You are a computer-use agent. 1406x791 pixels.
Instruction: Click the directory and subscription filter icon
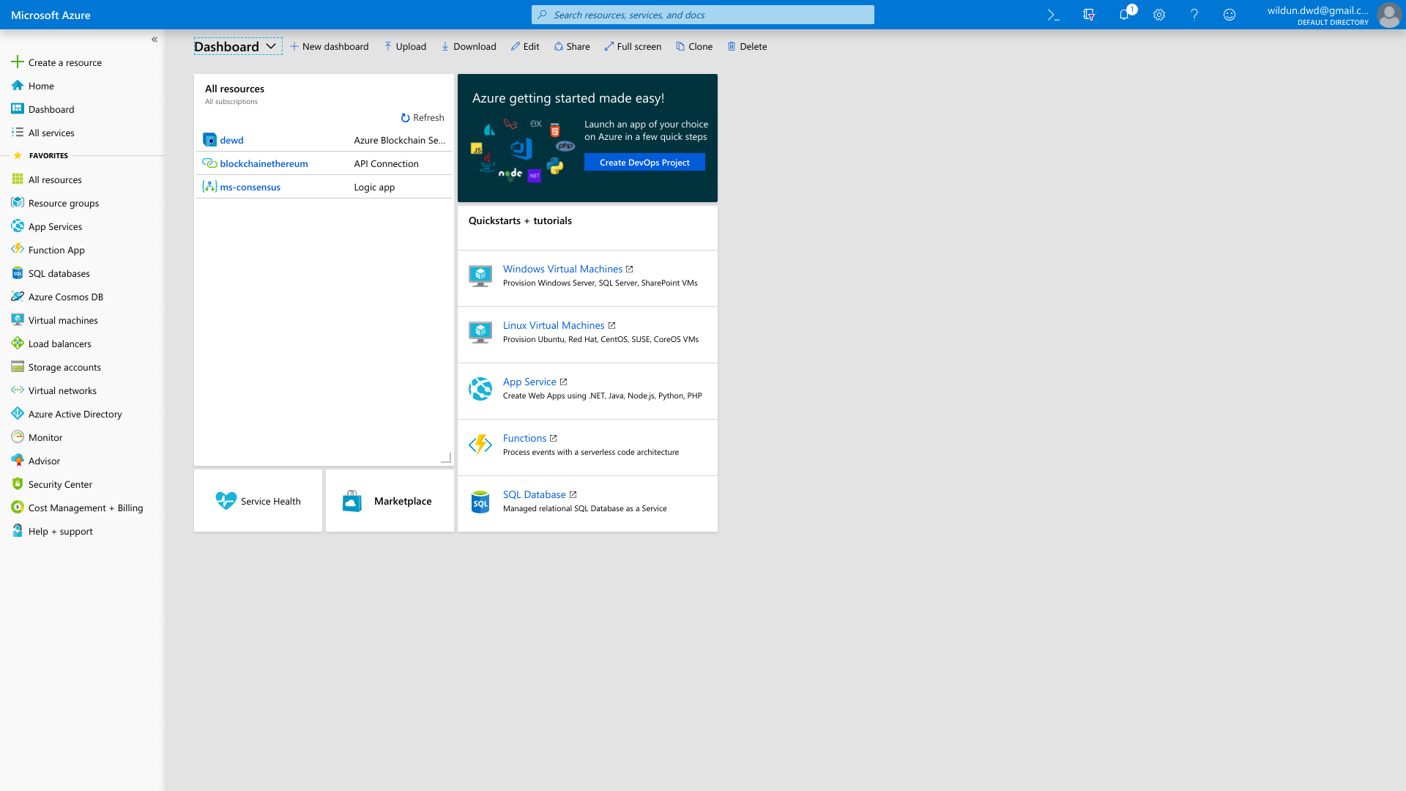[1088, 15]
